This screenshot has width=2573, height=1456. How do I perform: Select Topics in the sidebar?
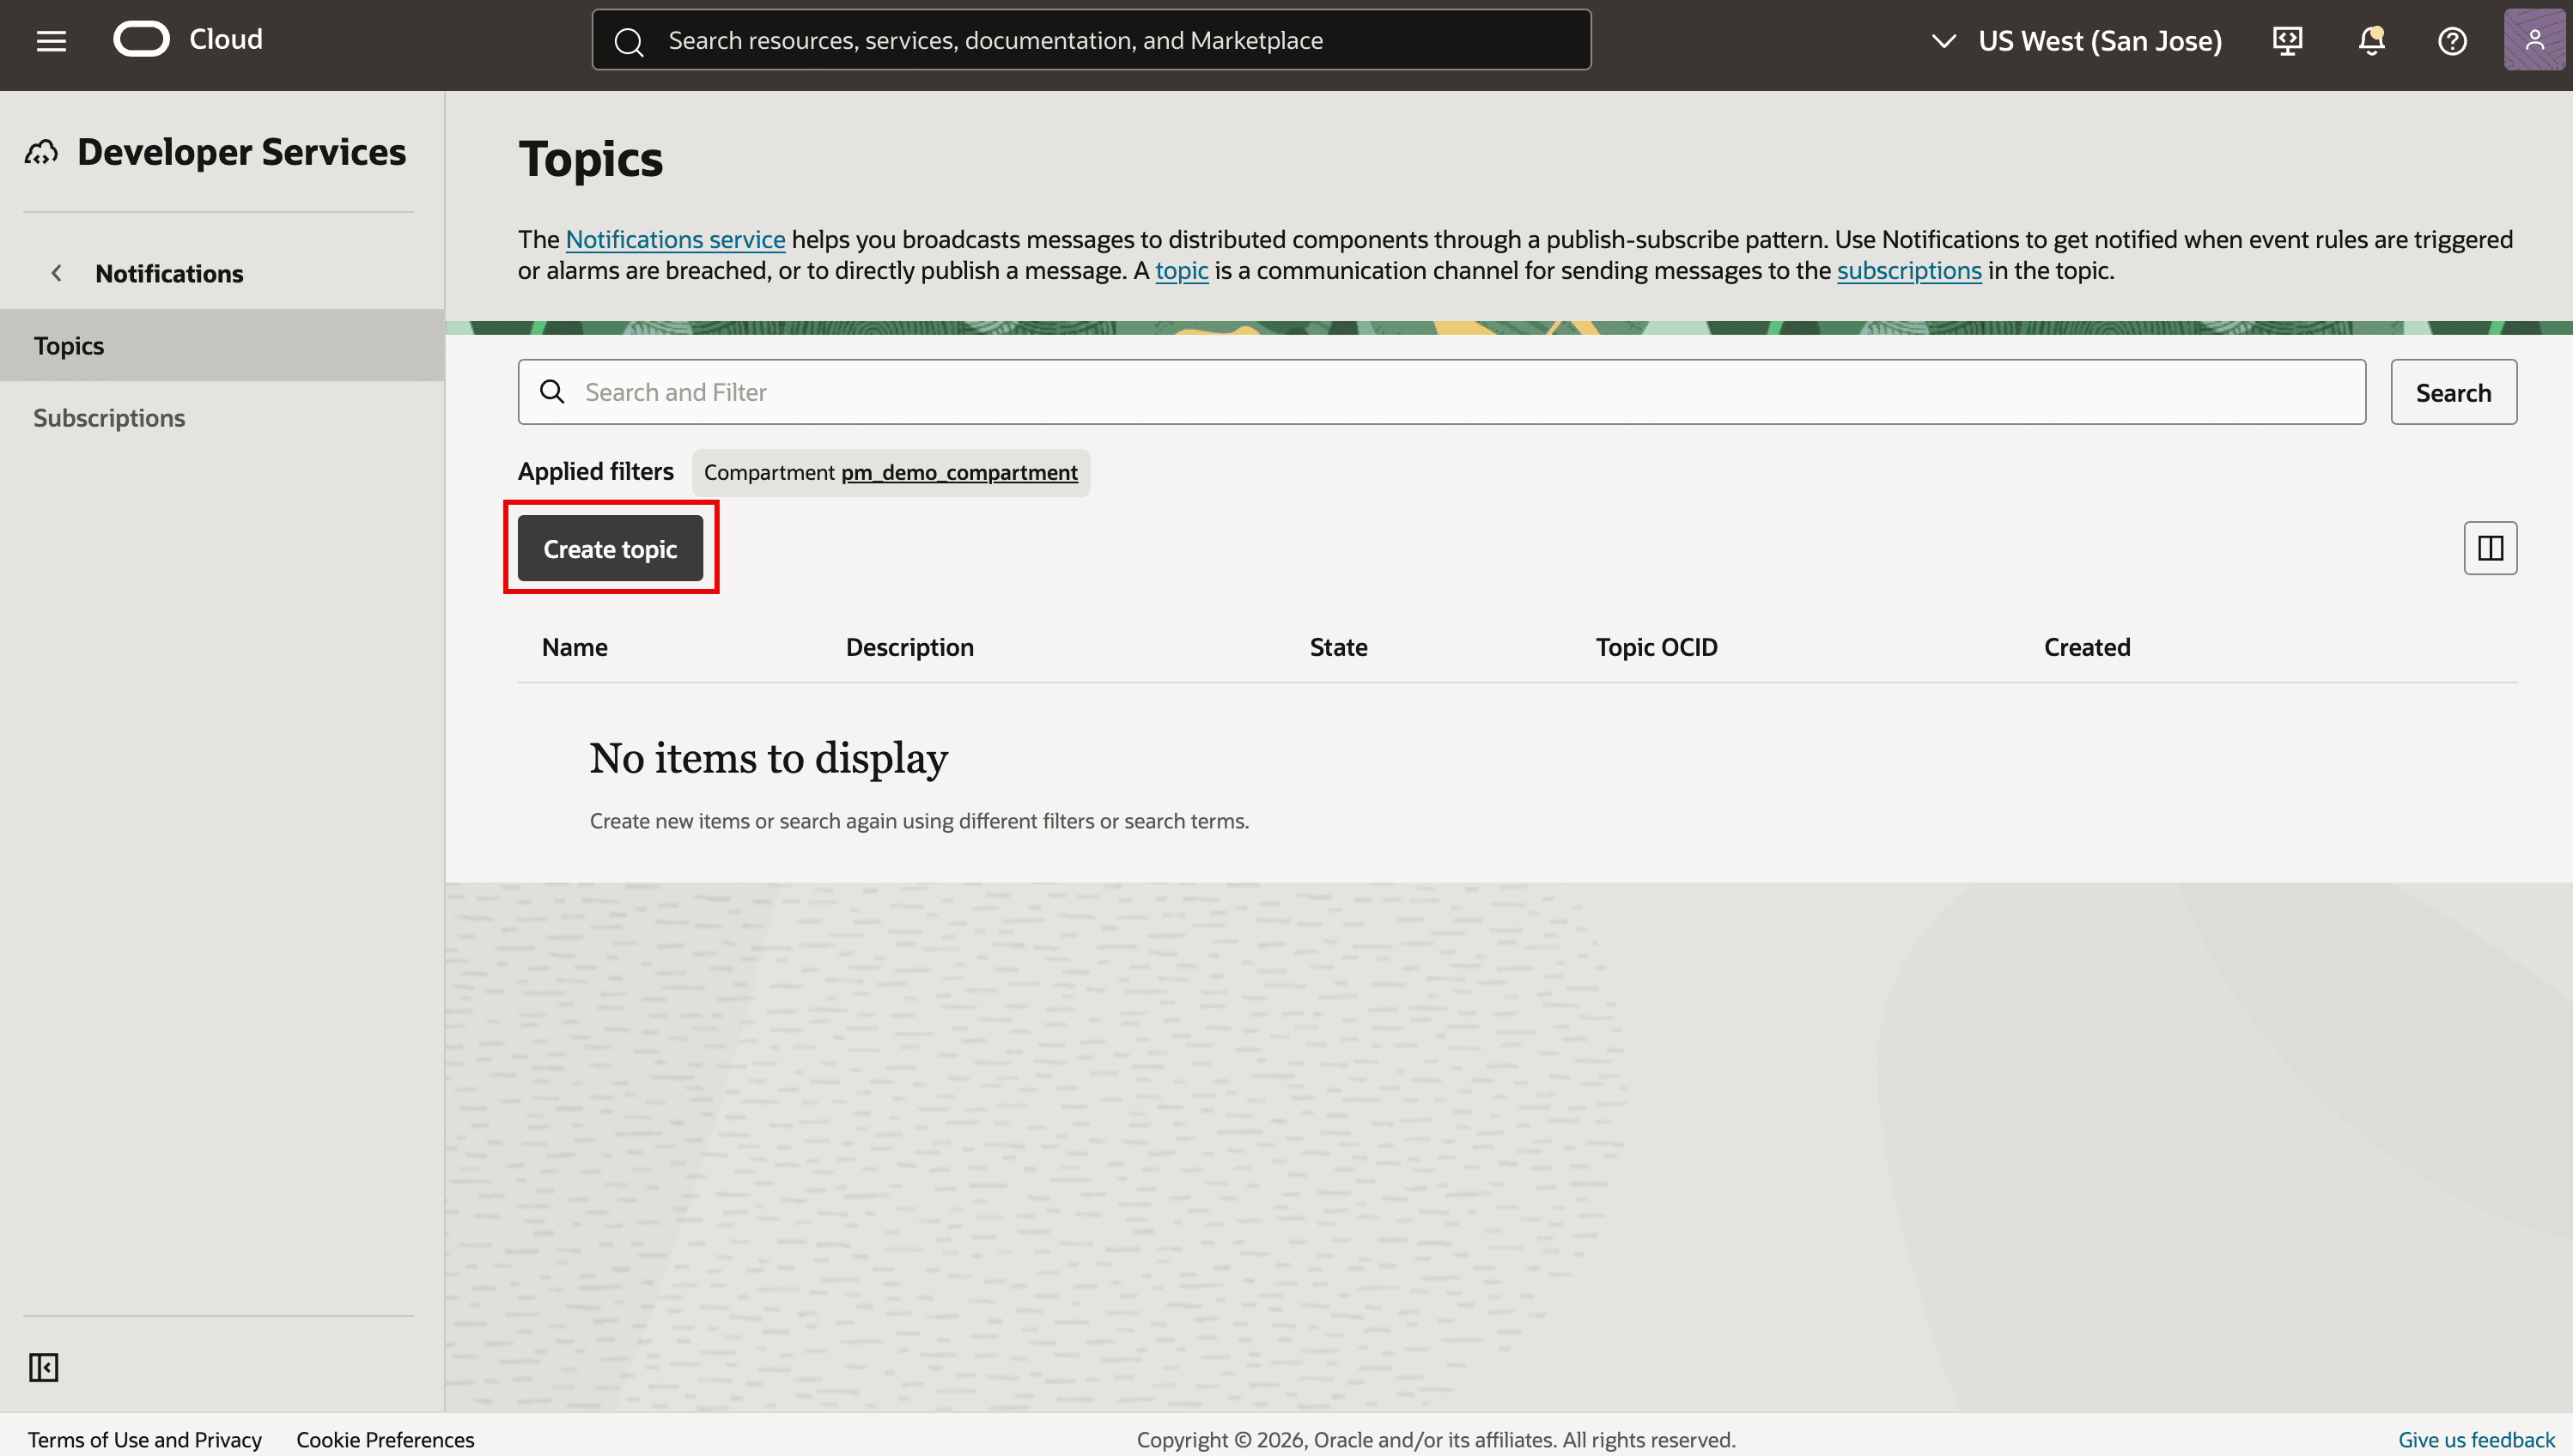[x=222, y=345]
